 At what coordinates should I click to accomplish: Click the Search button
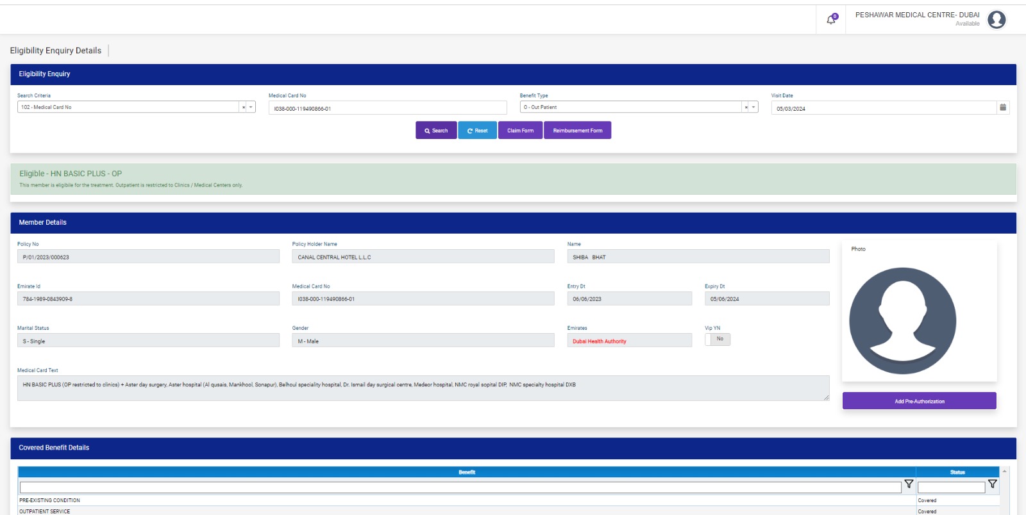pyautogui.click(x=436, y=131)
